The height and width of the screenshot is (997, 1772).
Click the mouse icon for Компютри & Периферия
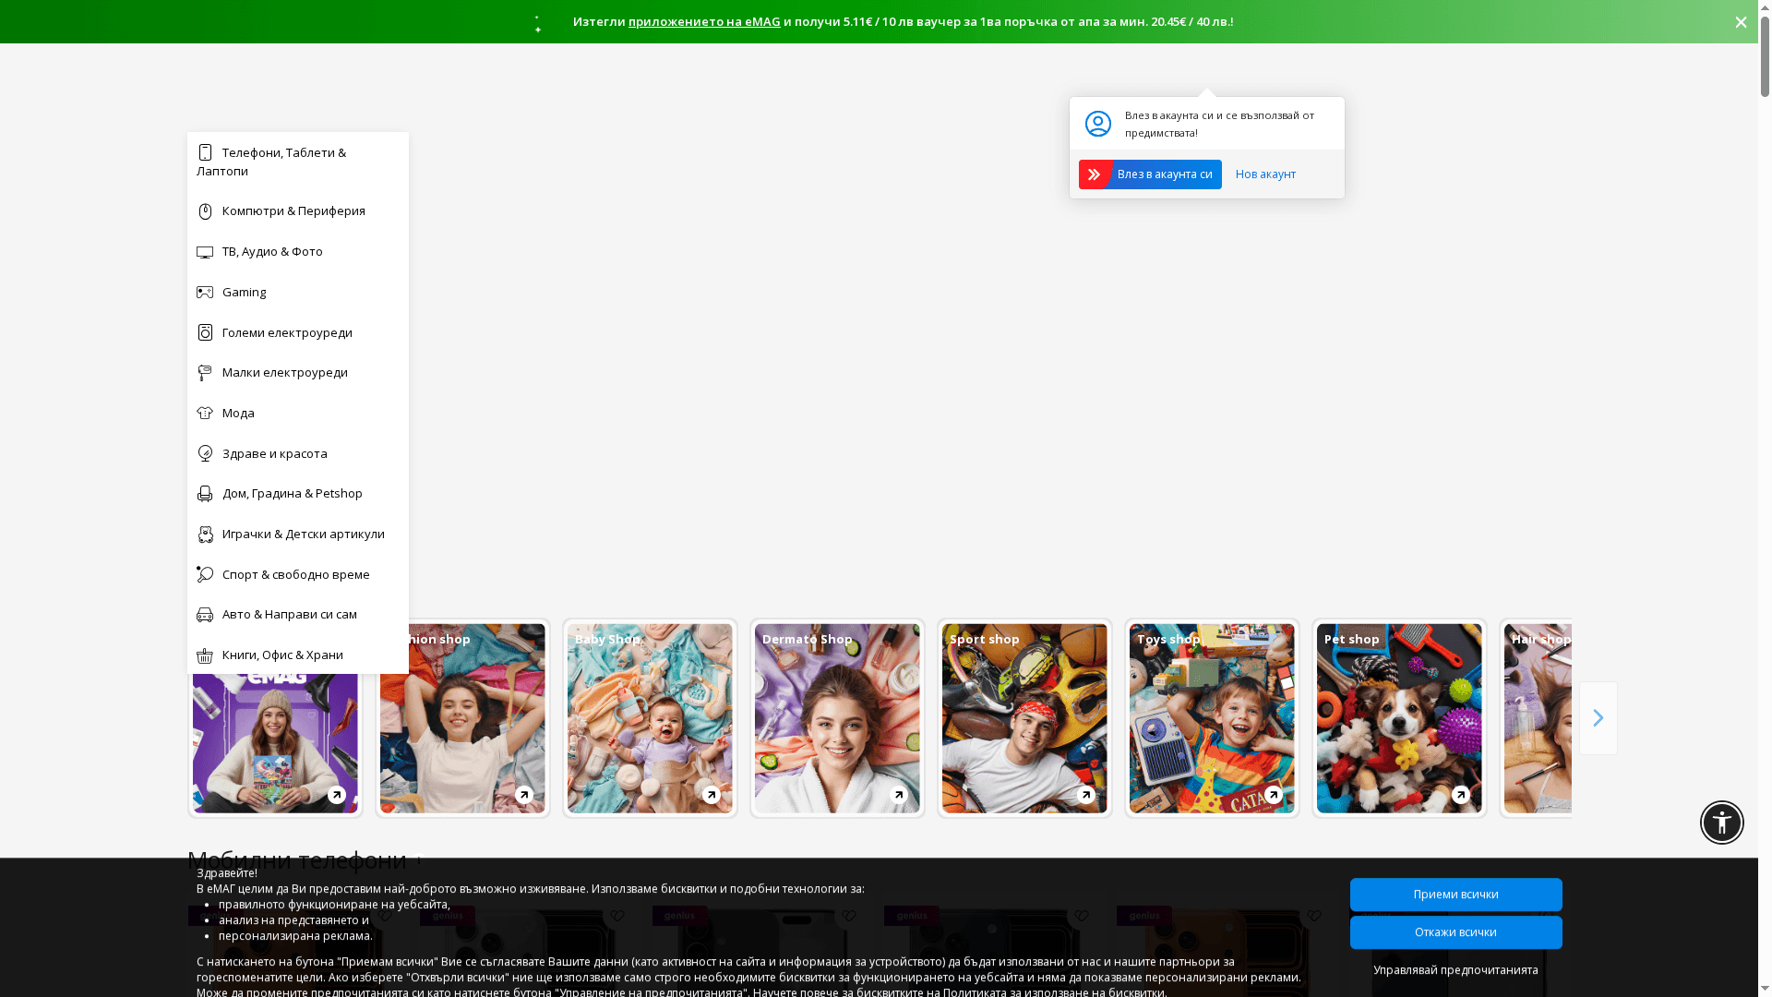205,211
